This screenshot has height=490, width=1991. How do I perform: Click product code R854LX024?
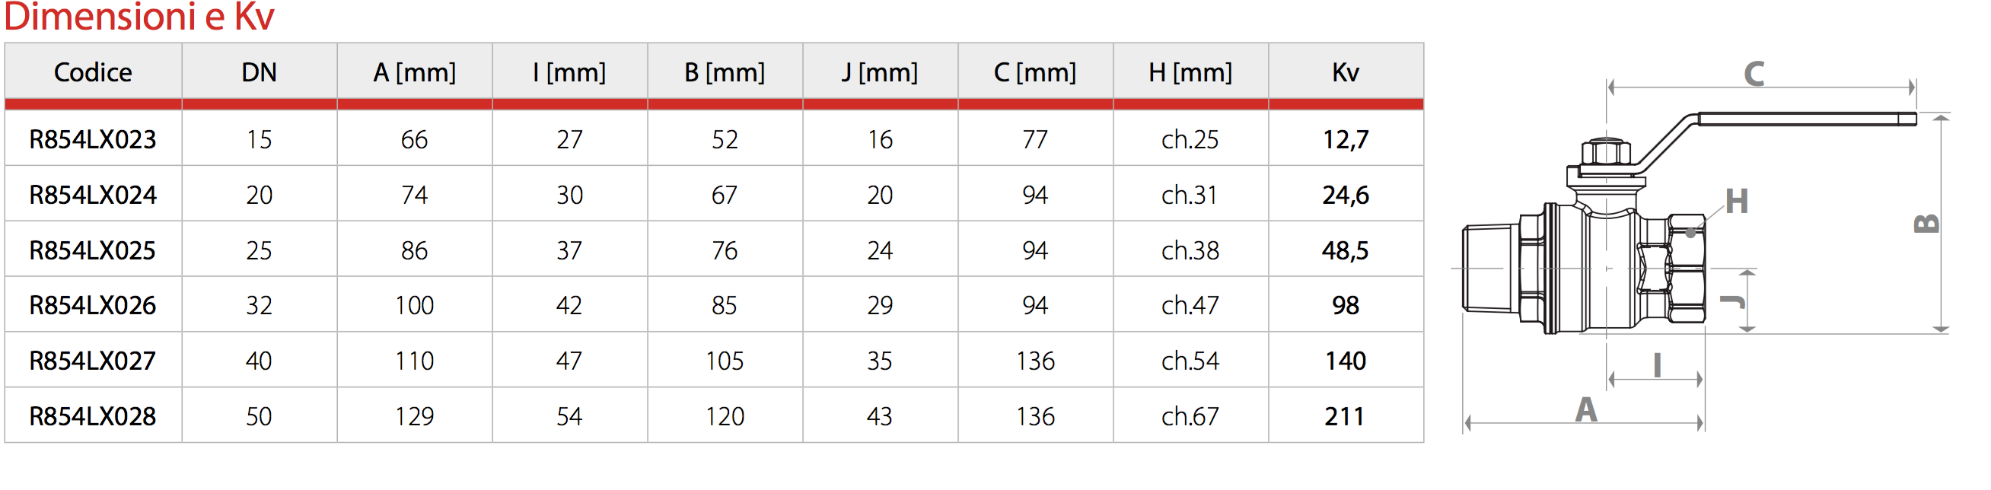pyautogui.click(x=93, y=195)
